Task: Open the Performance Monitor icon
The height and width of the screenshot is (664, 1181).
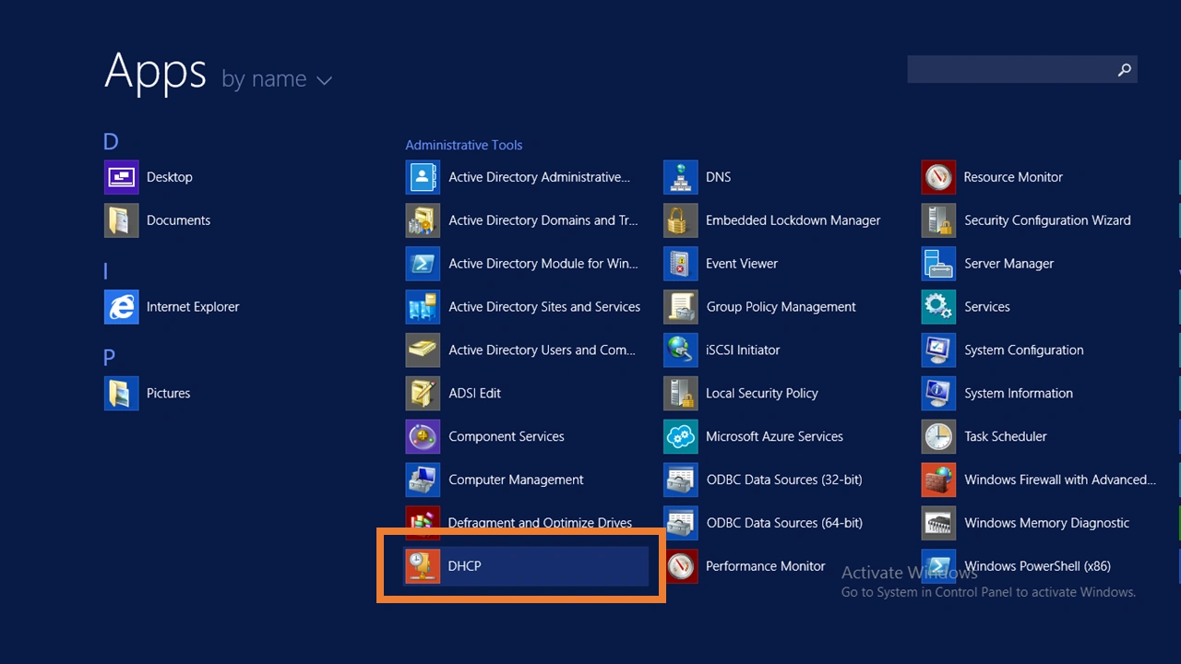Action: [681, 566]
